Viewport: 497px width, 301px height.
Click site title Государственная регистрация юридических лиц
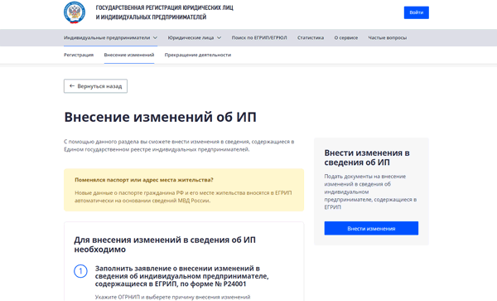click(x=165, y=12)
